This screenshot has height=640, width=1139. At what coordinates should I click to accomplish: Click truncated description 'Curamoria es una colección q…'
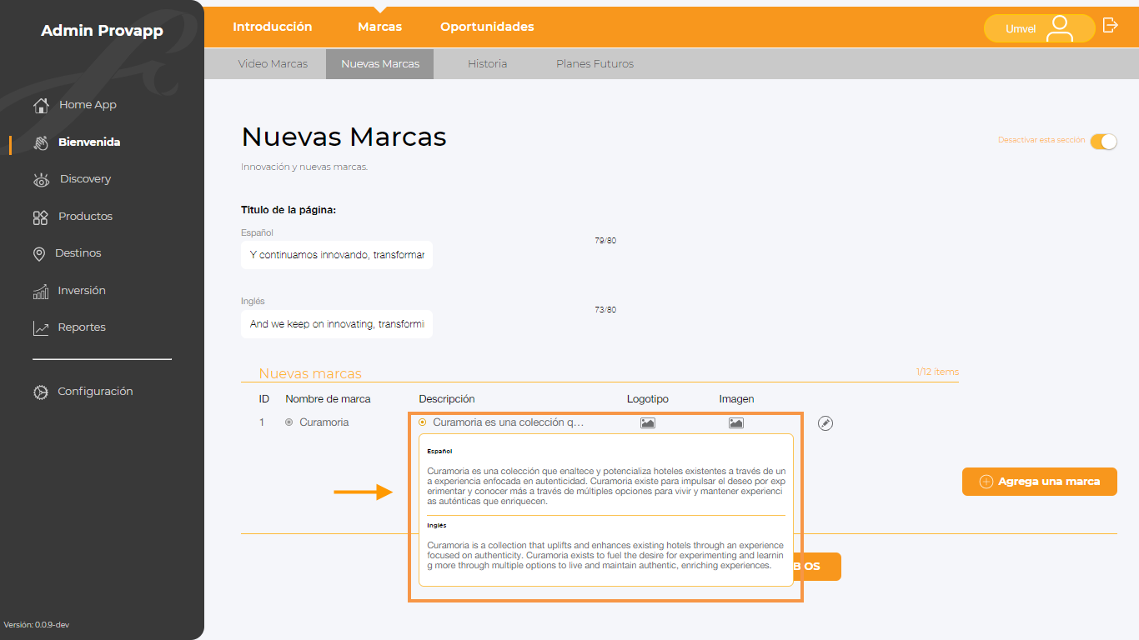509,422
